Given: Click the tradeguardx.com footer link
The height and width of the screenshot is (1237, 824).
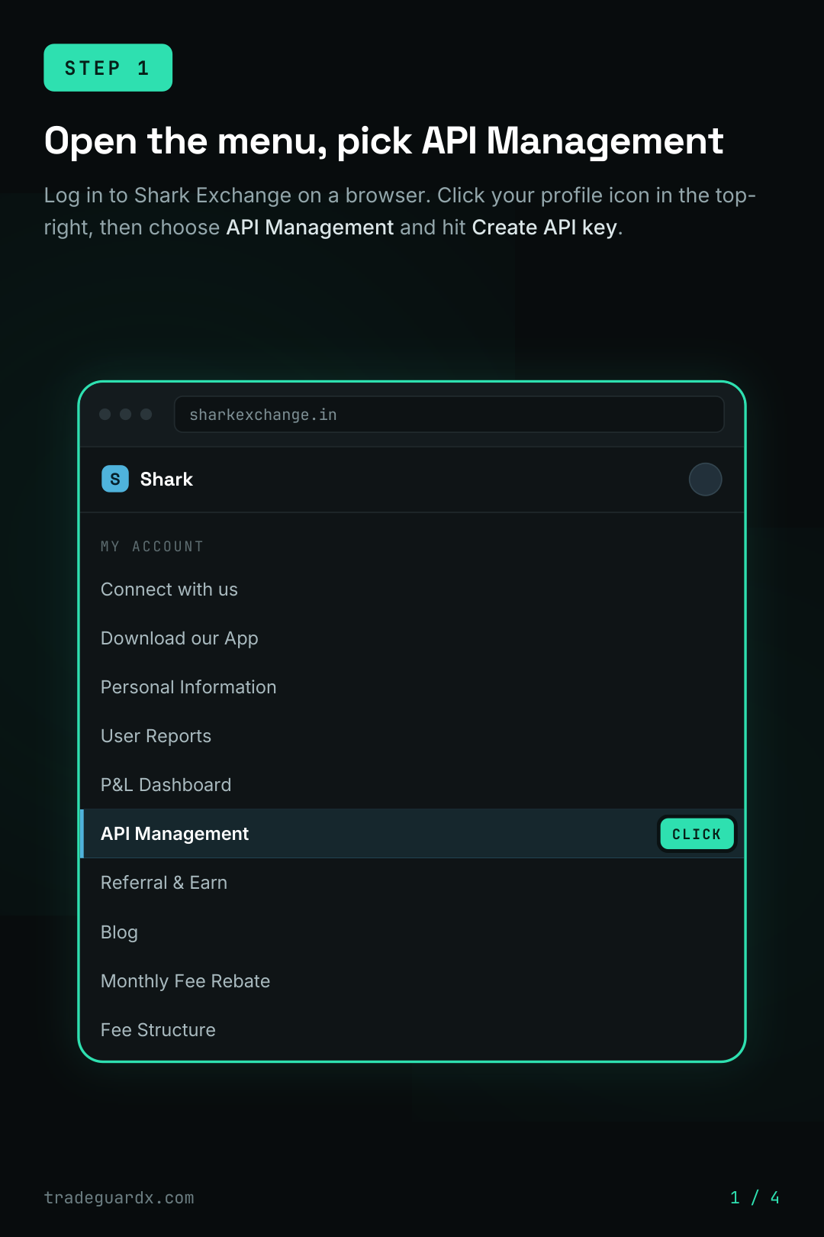Looking at the screenshot, I should (119, 1197).
